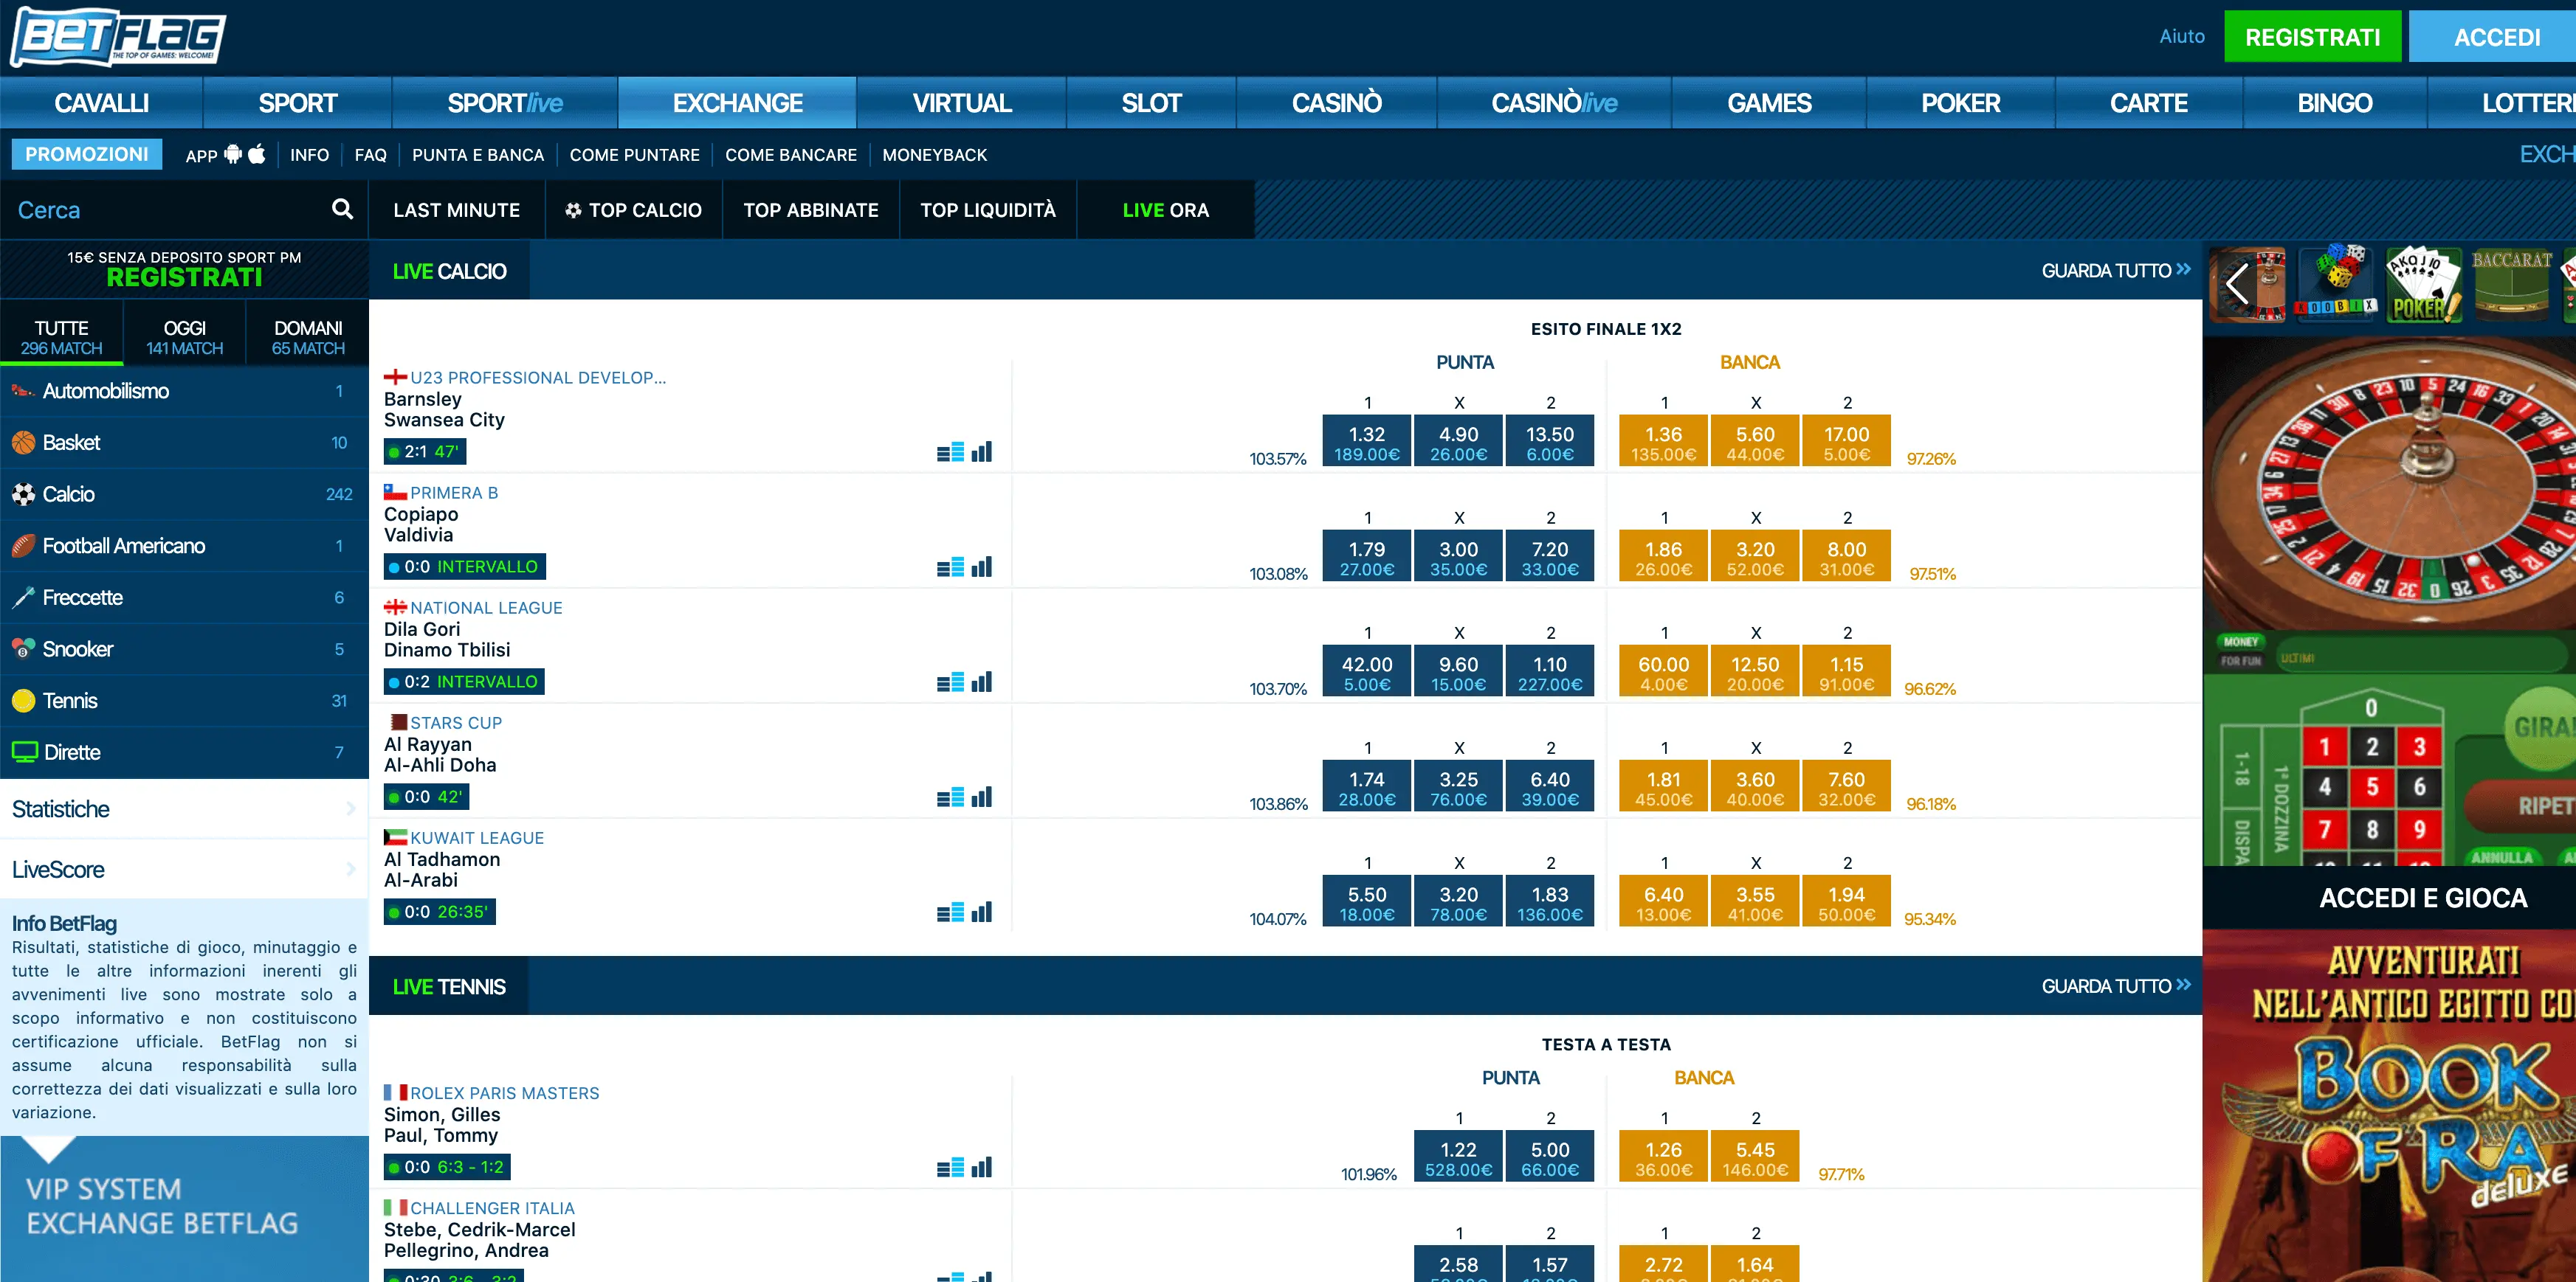Open bar chart stats for Al Tadhamon match
This screenshot has width=2576, height=1282.
point(982,911)
